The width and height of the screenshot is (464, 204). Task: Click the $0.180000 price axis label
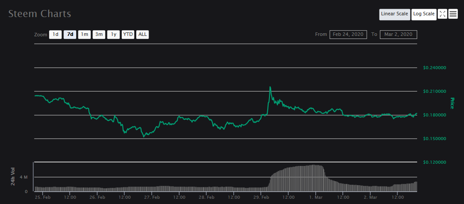tap(434, 115)
